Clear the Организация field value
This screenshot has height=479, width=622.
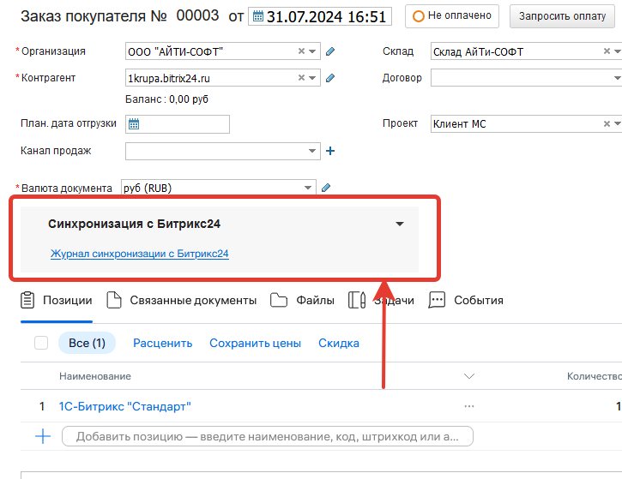click(301, 51)
